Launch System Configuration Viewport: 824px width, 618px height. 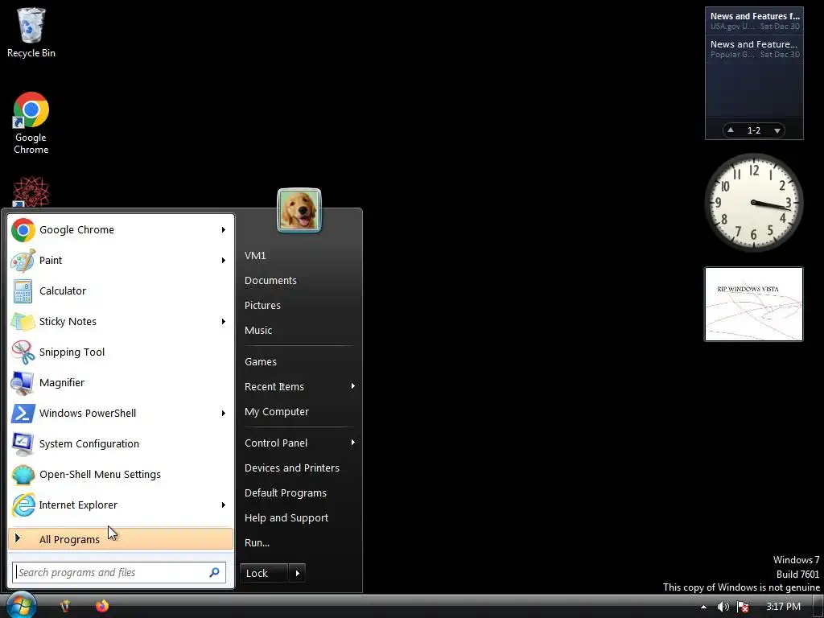(x=121, y=443)
